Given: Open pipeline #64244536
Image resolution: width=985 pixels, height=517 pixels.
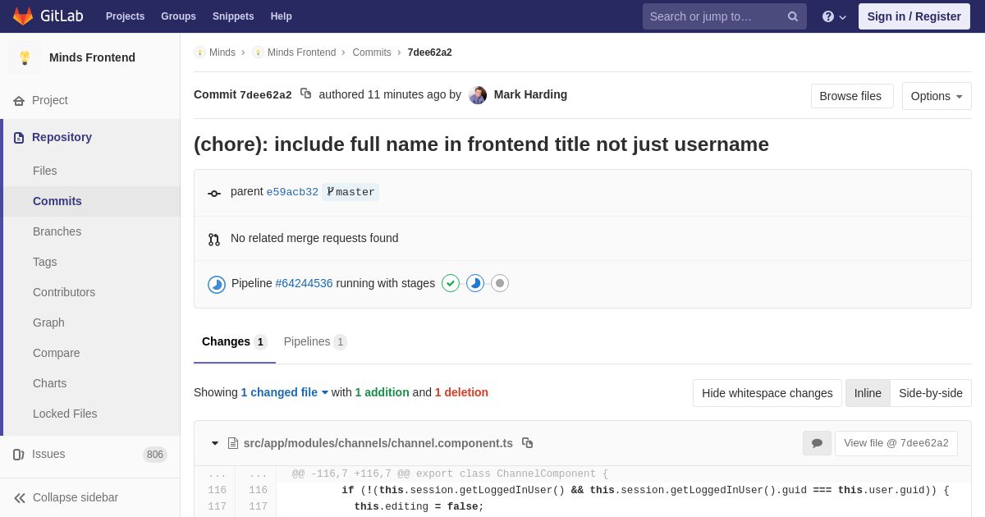Looking at the screenshot, I should point(304,283).
